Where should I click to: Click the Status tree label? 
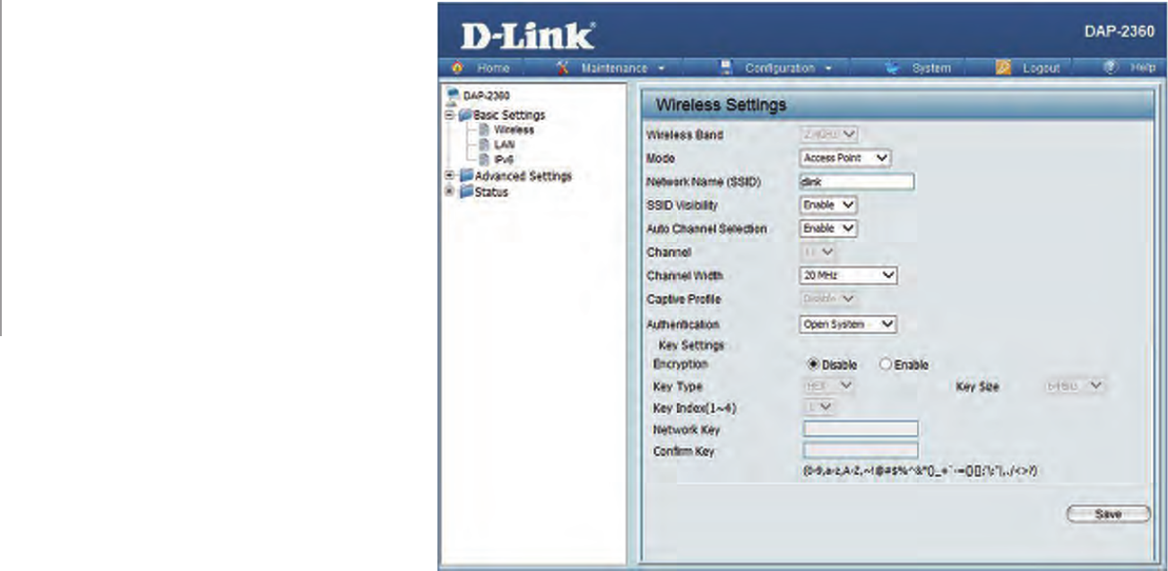point(490,192)
